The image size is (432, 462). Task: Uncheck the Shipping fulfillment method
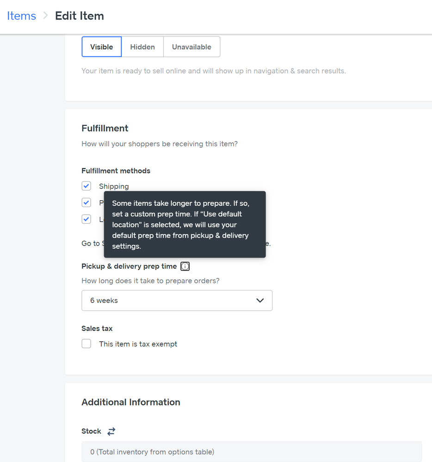pyautogui.click(x=86, y=185)
